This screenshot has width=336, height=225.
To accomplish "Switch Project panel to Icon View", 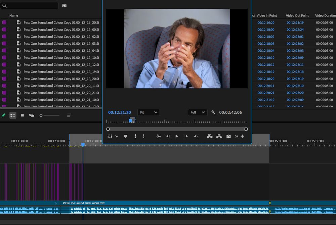I will tap(22, 116).
